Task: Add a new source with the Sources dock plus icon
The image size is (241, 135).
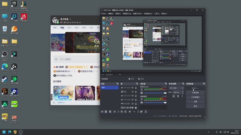Action: tap(122, 112)
